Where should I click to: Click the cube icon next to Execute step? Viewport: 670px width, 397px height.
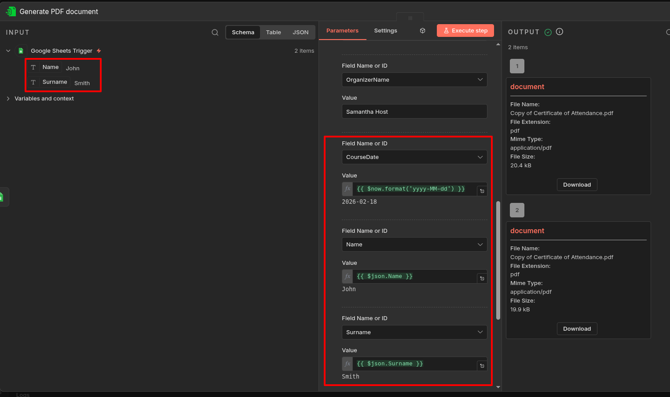click(422, 30)
